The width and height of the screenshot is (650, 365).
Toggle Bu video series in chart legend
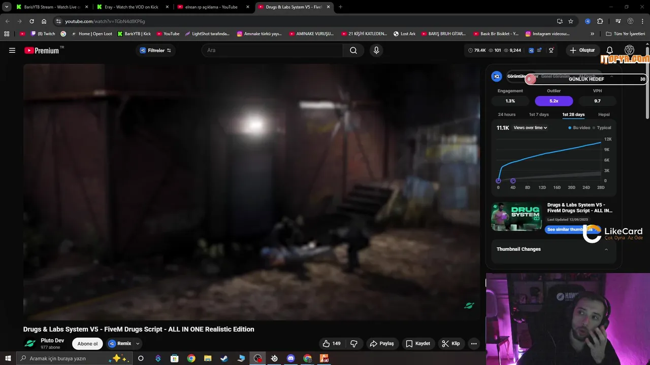pos(579,128)
